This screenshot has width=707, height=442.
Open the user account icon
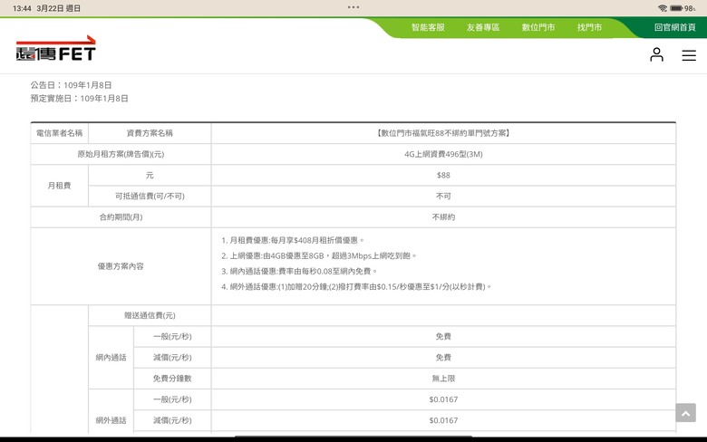click(x=656, y=54)
